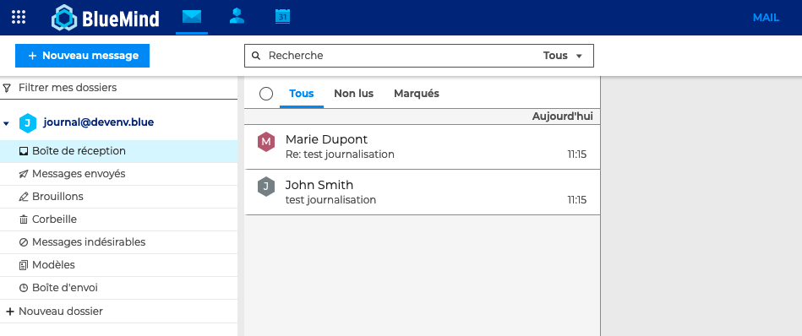Toggle the select-all messages circle checkbox
Screen dimensions: 802x336
coord(266,94)
